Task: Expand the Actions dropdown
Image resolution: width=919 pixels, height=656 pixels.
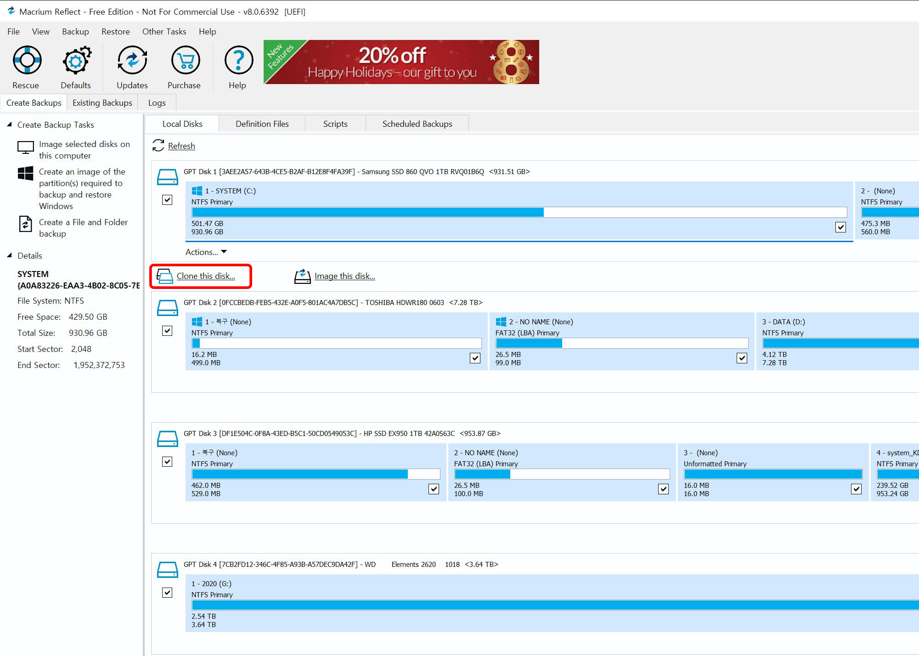Action: click(206, 252)
